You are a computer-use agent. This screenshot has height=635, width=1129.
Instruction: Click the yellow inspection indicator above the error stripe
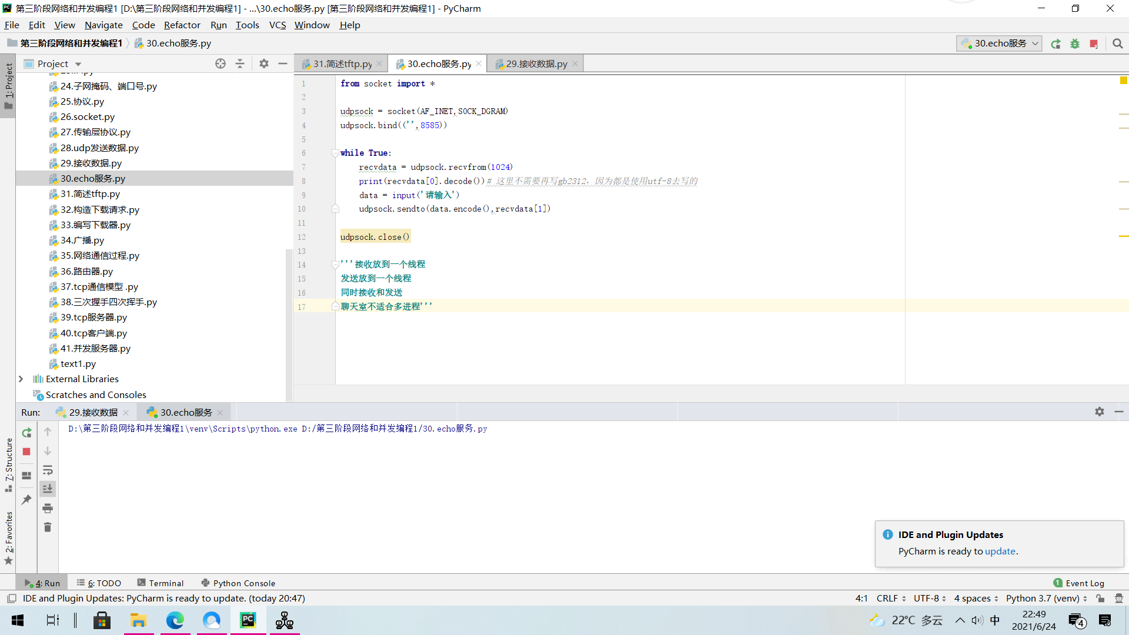[x=1124, y=81]
